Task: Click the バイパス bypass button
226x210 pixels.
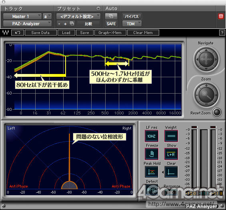Action: pos(132,16)
